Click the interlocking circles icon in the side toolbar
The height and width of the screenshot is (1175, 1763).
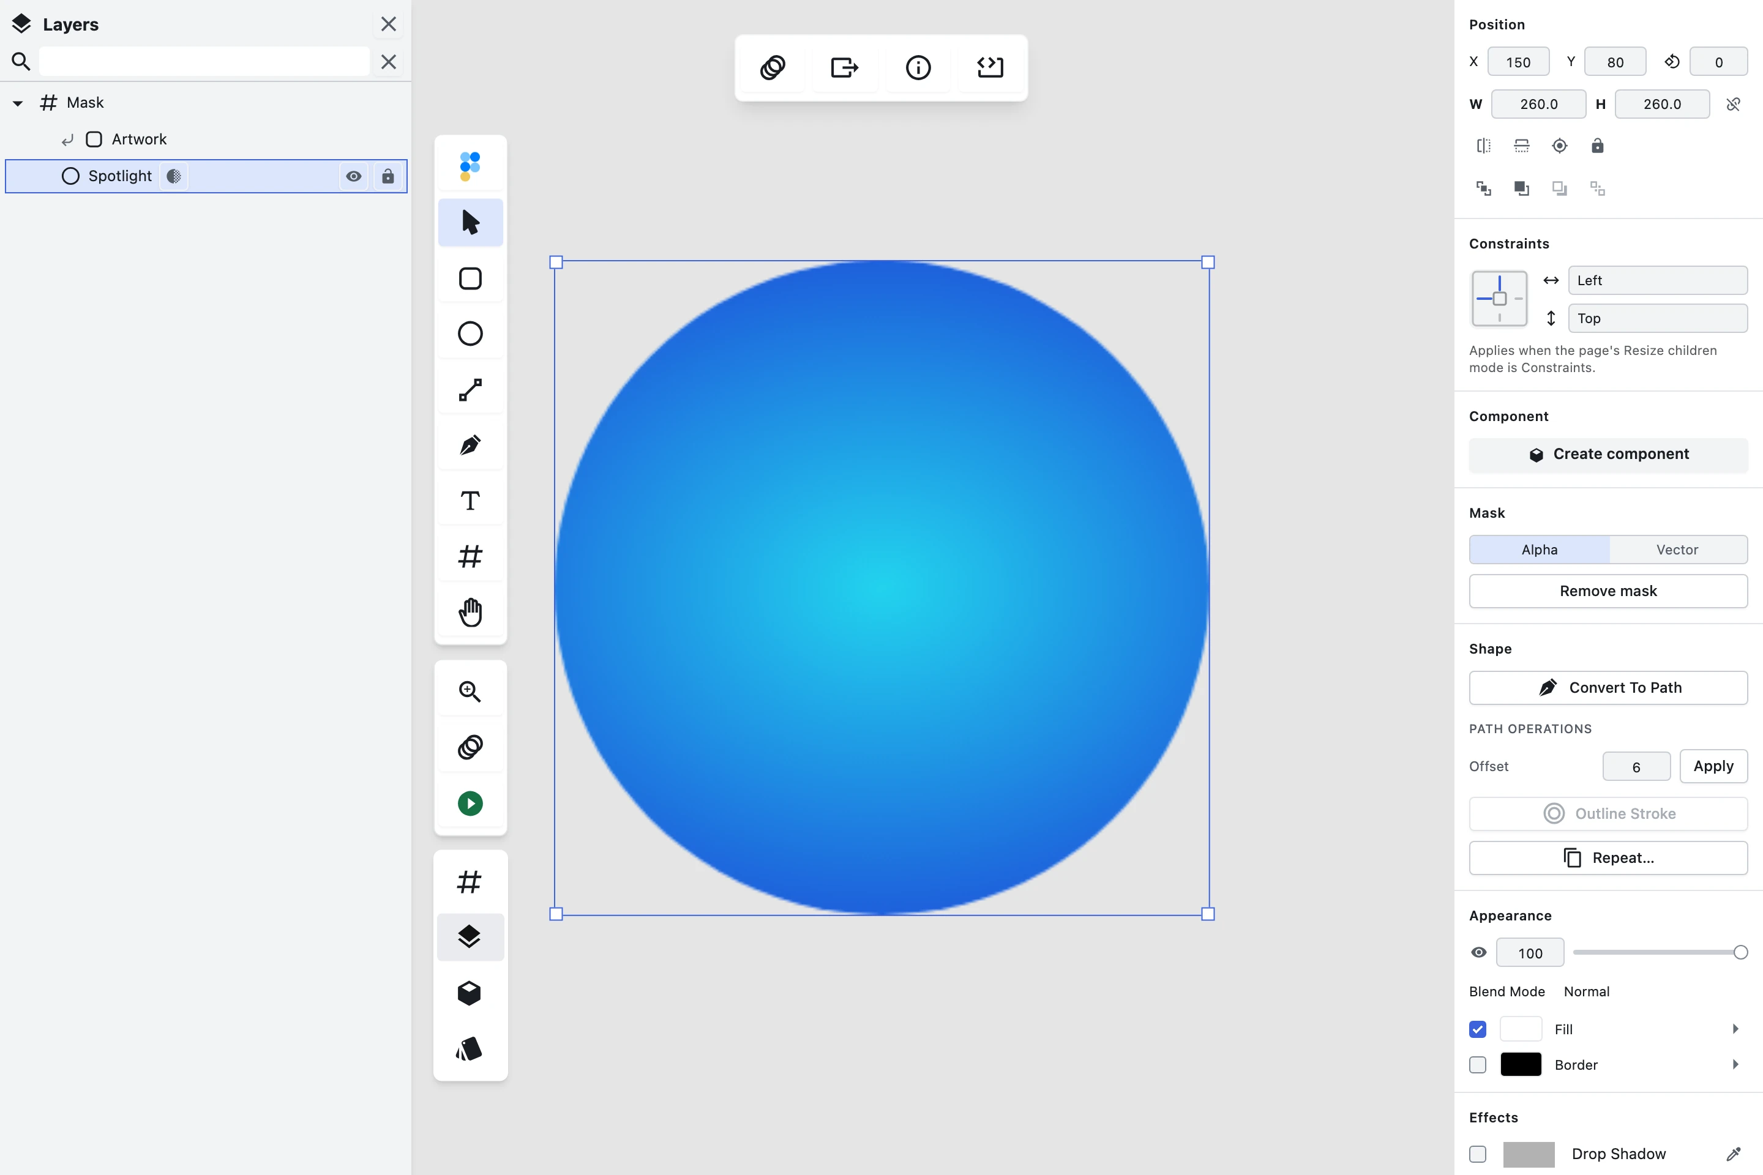tap(470, 747)
